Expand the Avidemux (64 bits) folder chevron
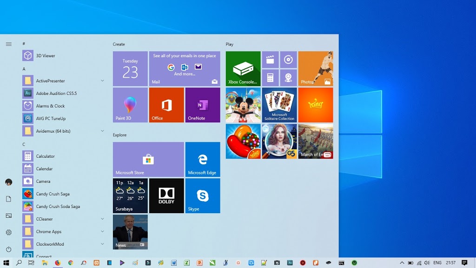 tap(102, 131)
